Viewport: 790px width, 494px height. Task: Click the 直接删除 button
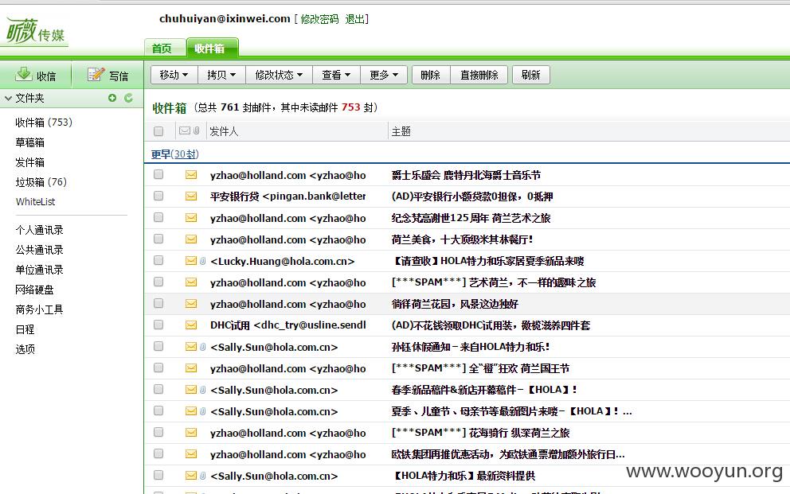tap(479, 75)
